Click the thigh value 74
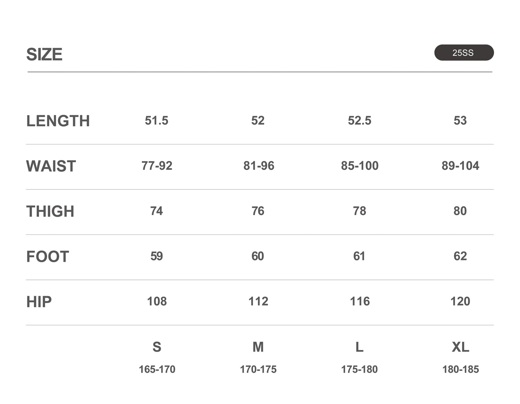Image resolution: width=520 pixels, height=404 pixels. 157,211
